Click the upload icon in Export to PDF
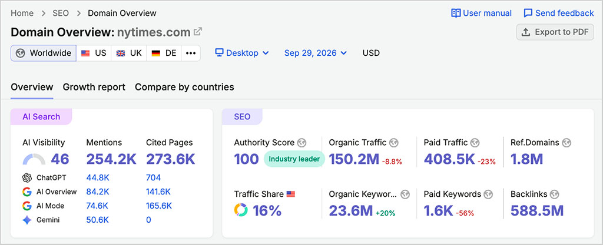Screen dimensions: 603x245 (x=526, y=32)
